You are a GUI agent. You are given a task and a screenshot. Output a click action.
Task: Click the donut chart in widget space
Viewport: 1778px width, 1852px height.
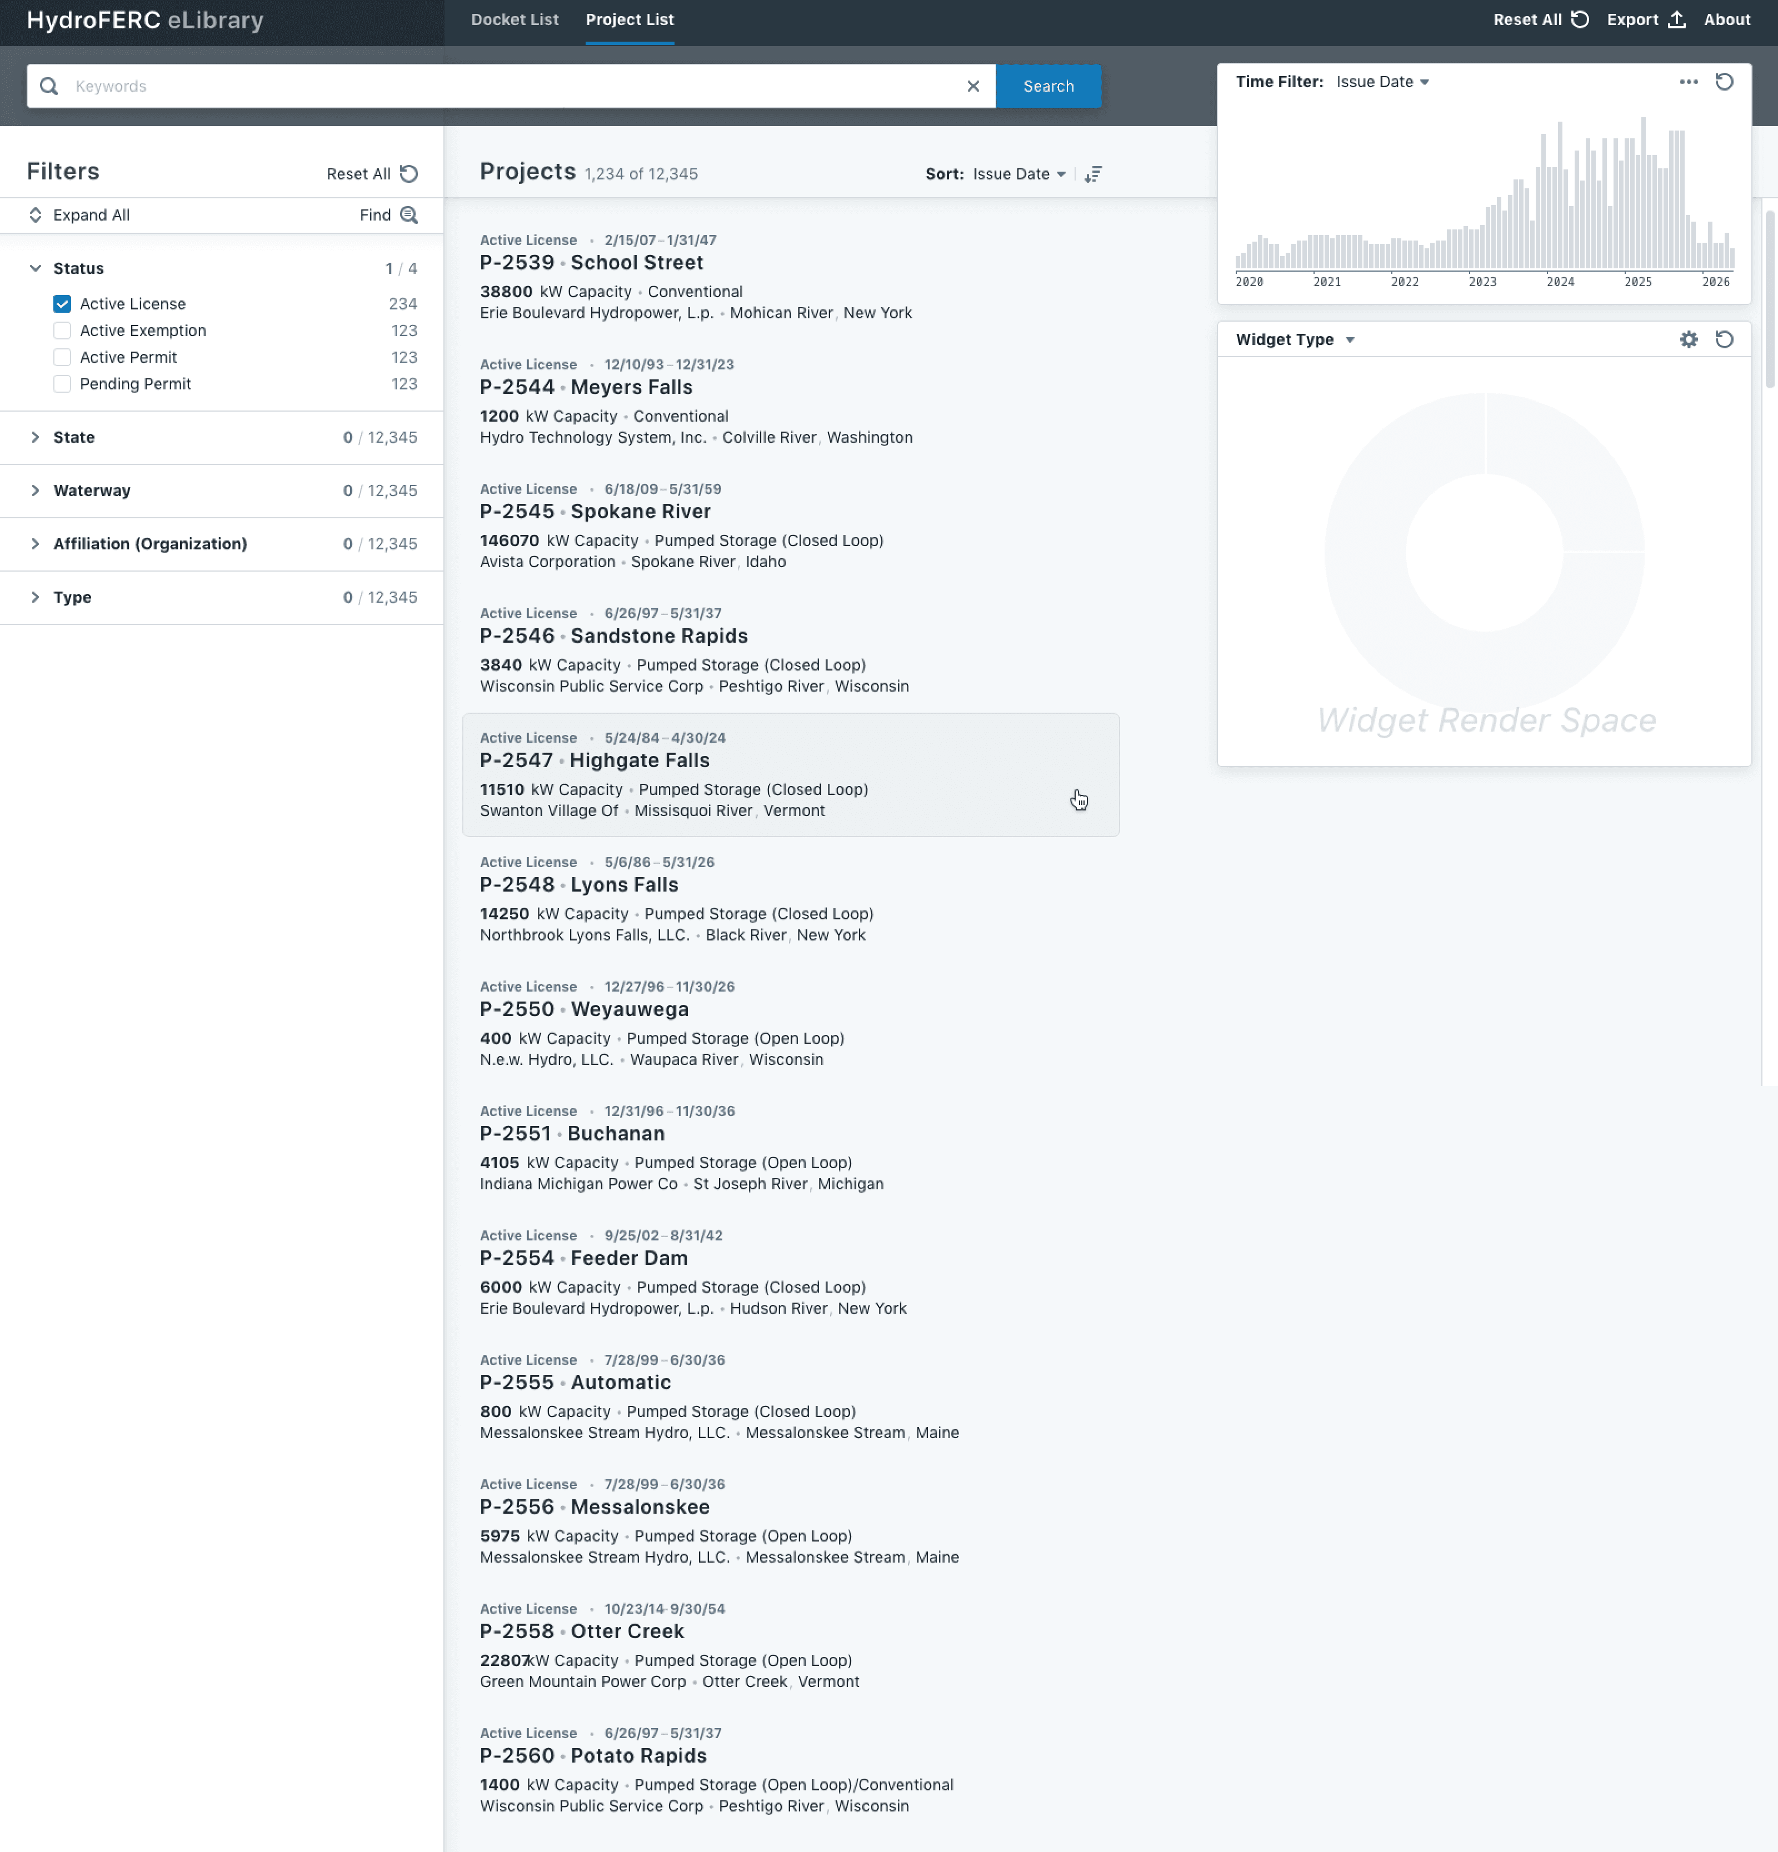pos(1484,553)
